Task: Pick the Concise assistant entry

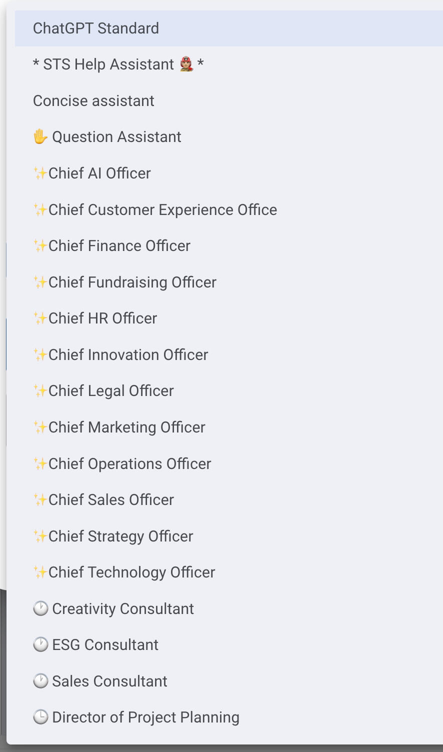Action: [93, 101]
